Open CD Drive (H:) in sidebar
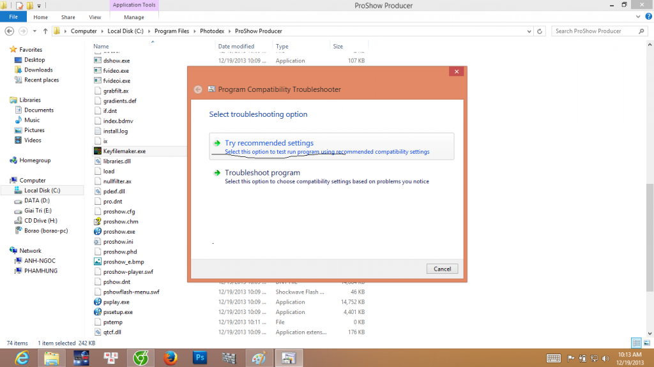This screenshot has height=367, width=654. [x=40, y=221]
